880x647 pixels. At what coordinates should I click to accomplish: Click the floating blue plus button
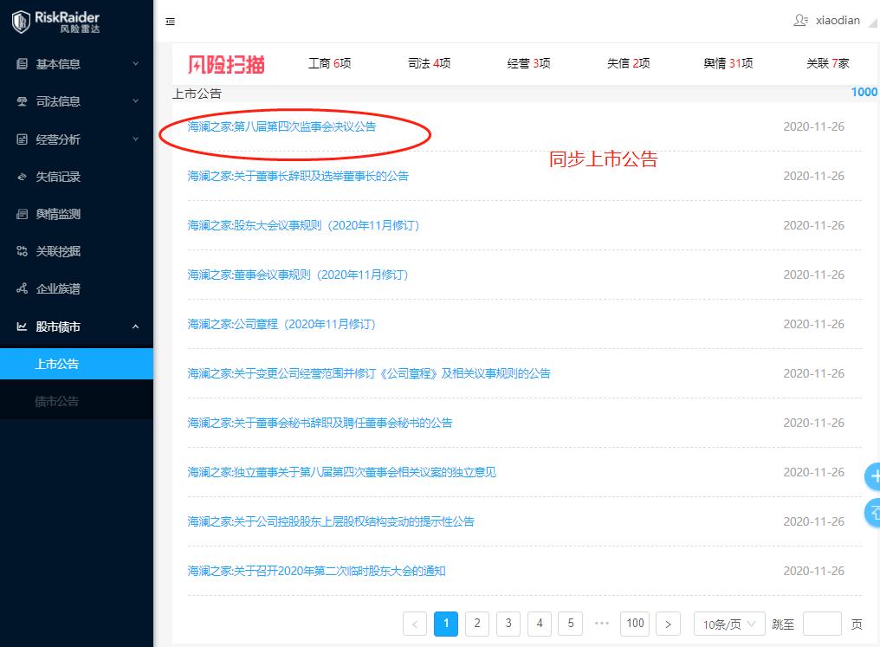pos(876,476)
